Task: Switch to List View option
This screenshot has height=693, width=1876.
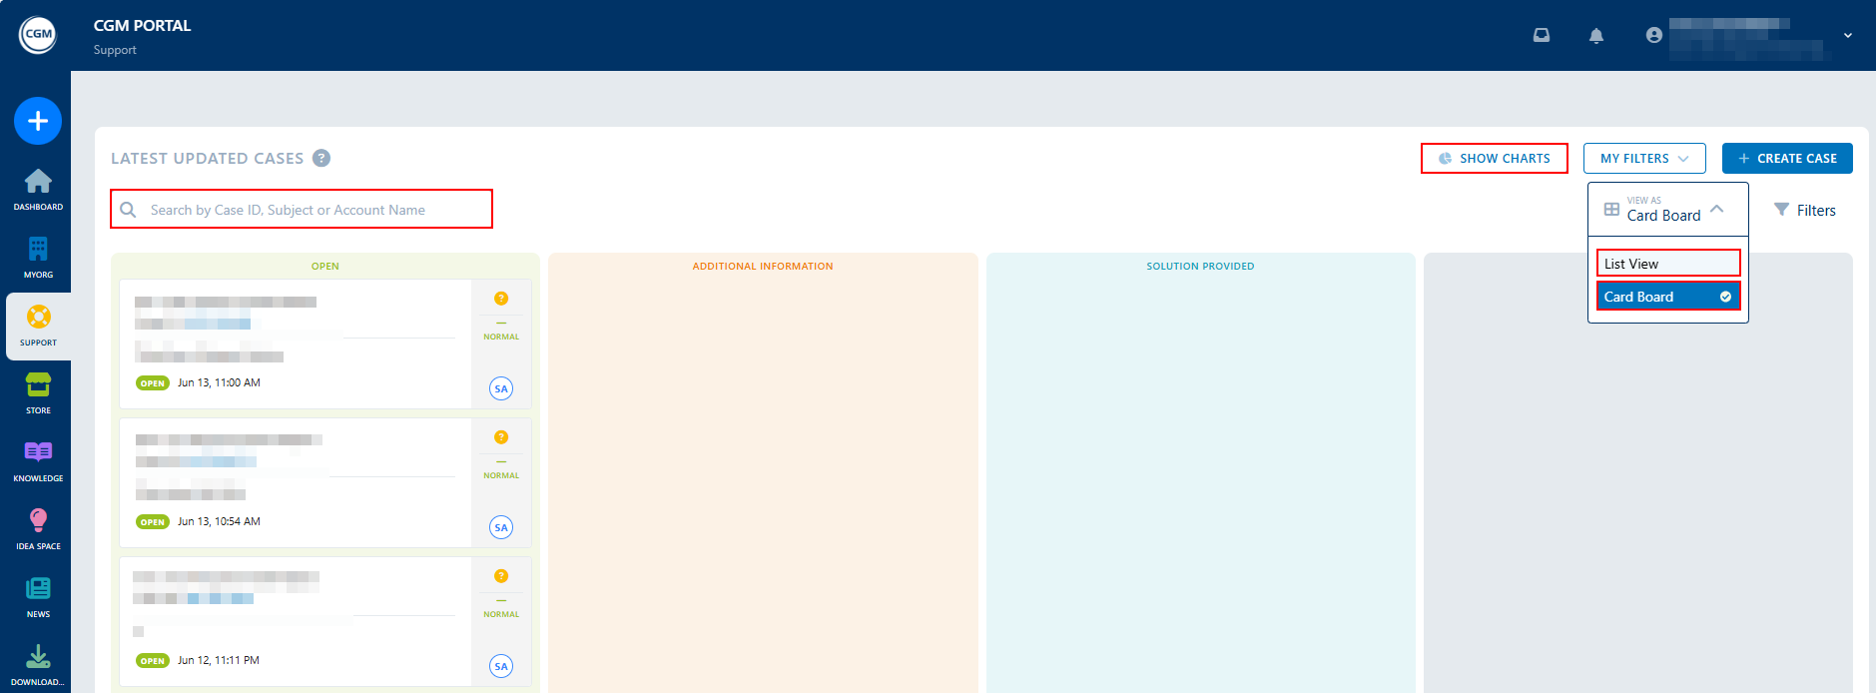Action: coord(1667,264)
